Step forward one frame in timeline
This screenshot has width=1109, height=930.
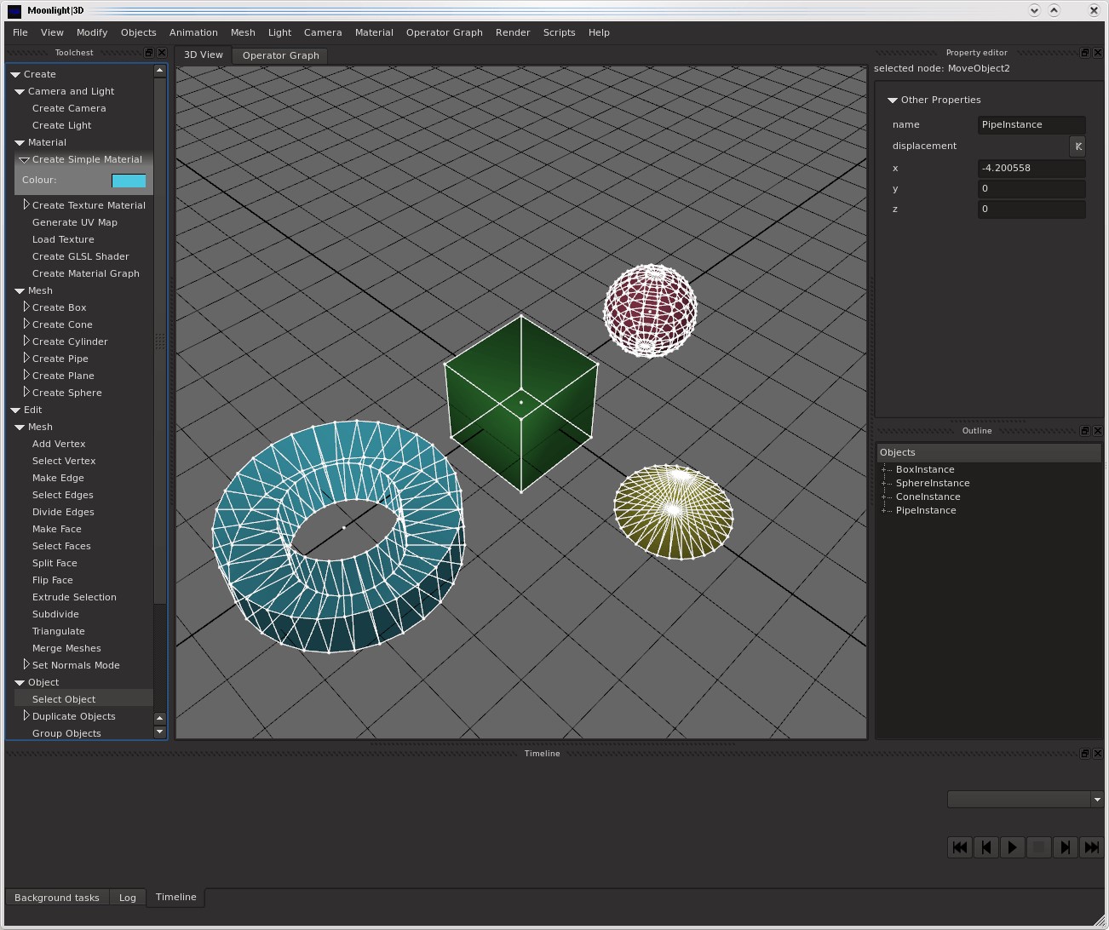pos(1065,847)
